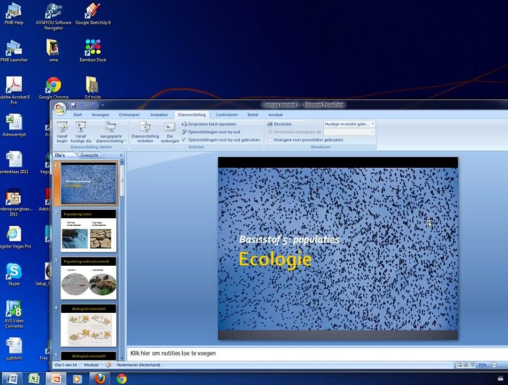Click the spell check icon in status bar
Viewport: 508px width, 385px height.
click(x=108, y=365)
